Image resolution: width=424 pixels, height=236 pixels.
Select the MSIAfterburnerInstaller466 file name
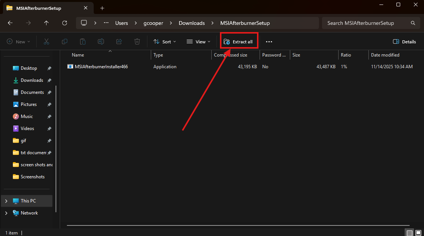click(101, 67)
